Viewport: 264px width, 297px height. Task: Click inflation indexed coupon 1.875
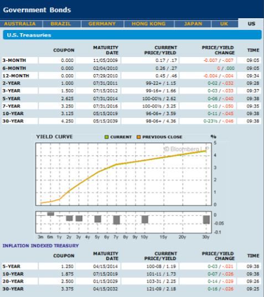click(x=68, y=274)
